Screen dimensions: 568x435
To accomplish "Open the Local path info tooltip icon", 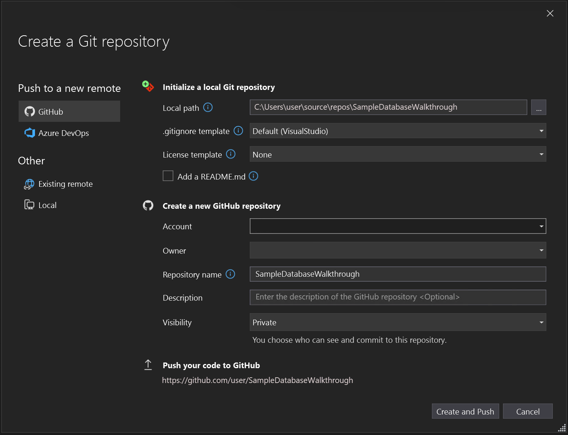I will click(x=208, y=107).
